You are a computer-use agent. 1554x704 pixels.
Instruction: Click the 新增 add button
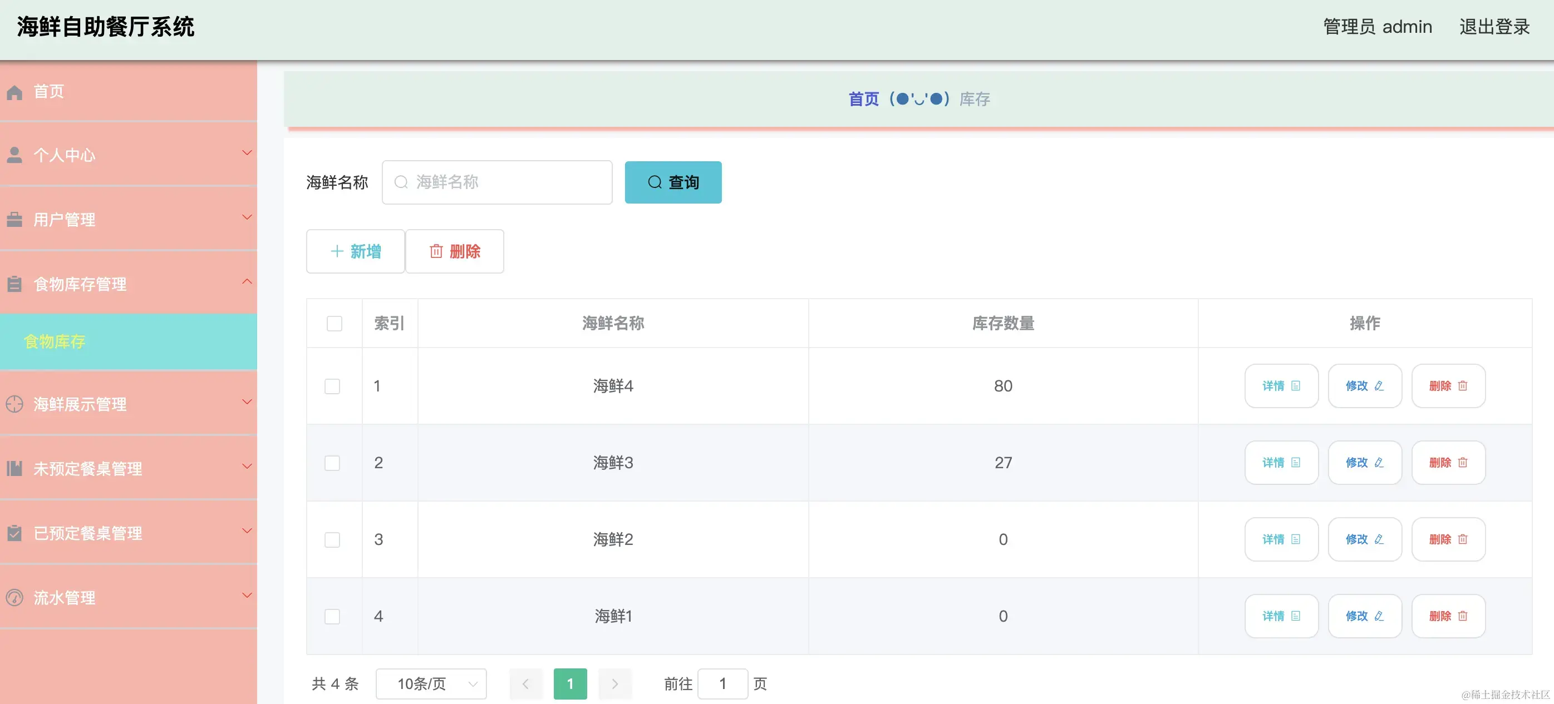point(355,251)
